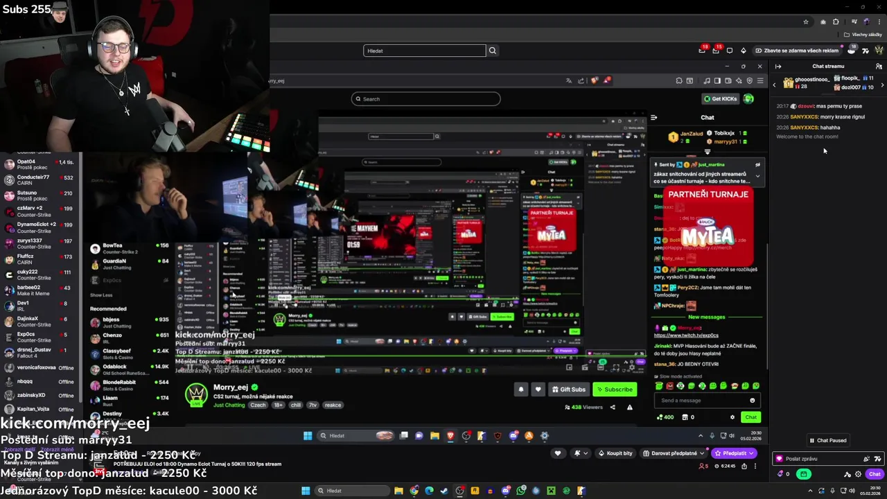Click Brave shield icon in inner address bar
This screenshot has width=887, height=499.
[595, 80]
